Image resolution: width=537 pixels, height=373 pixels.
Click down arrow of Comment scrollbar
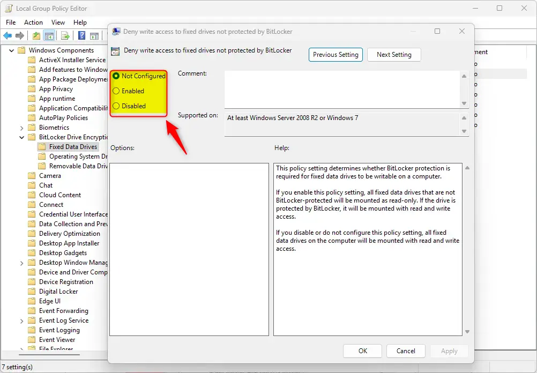click(x=464, y=103)
